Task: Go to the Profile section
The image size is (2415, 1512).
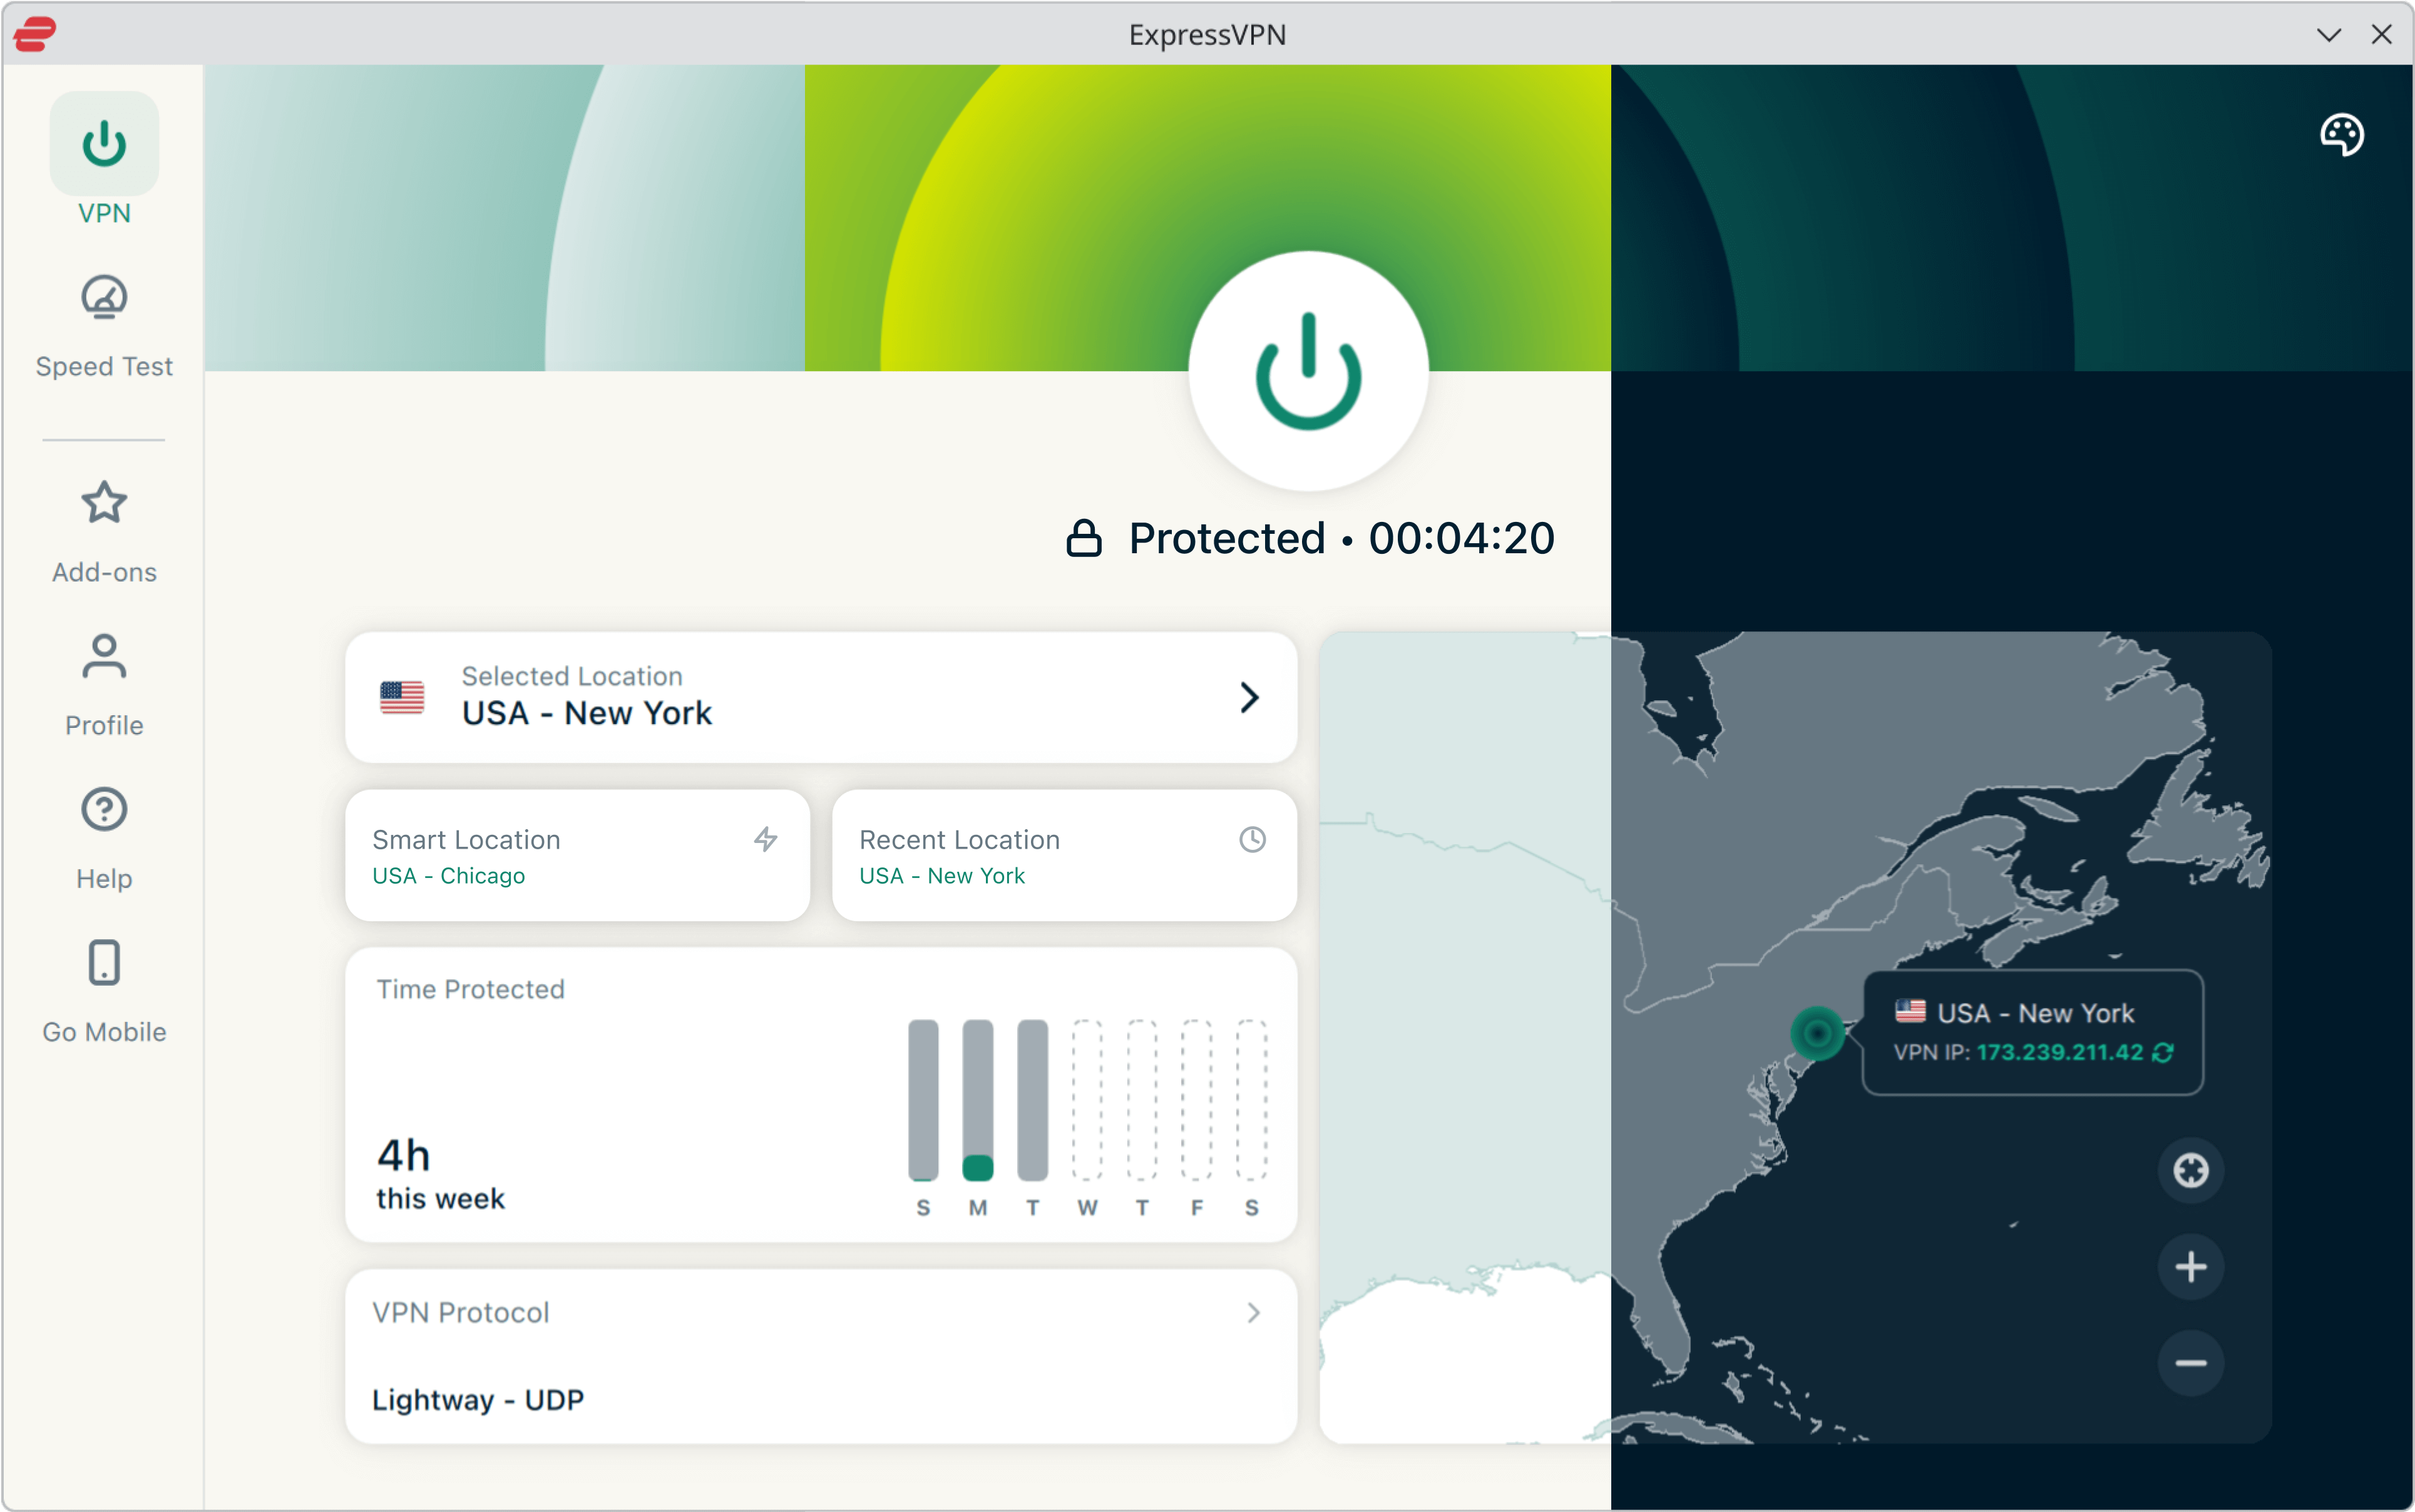Action: point(104,684)
